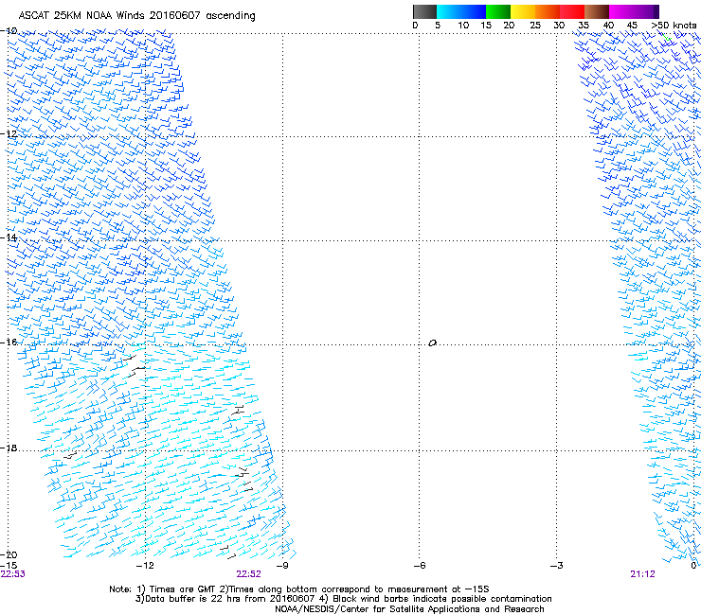This screenshot has width=701, height=615.
Task: Click the '0' longitude label at the bottom right
Action: click(693, 566)
